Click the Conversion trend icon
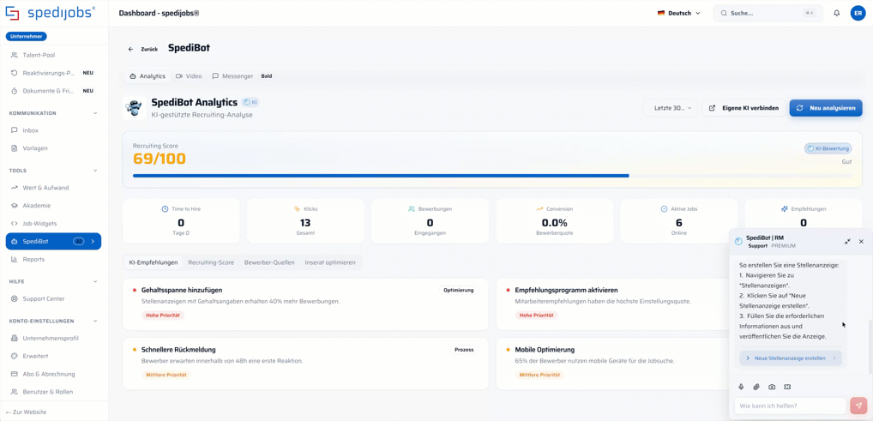This screenshot has height=421, width=873. [x=539, y=209]
